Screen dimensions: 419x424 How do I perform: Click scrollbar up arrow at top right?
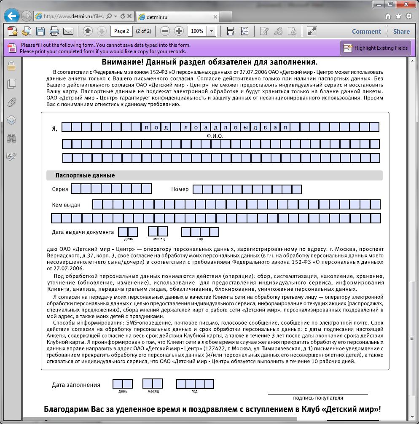(412, 61)
